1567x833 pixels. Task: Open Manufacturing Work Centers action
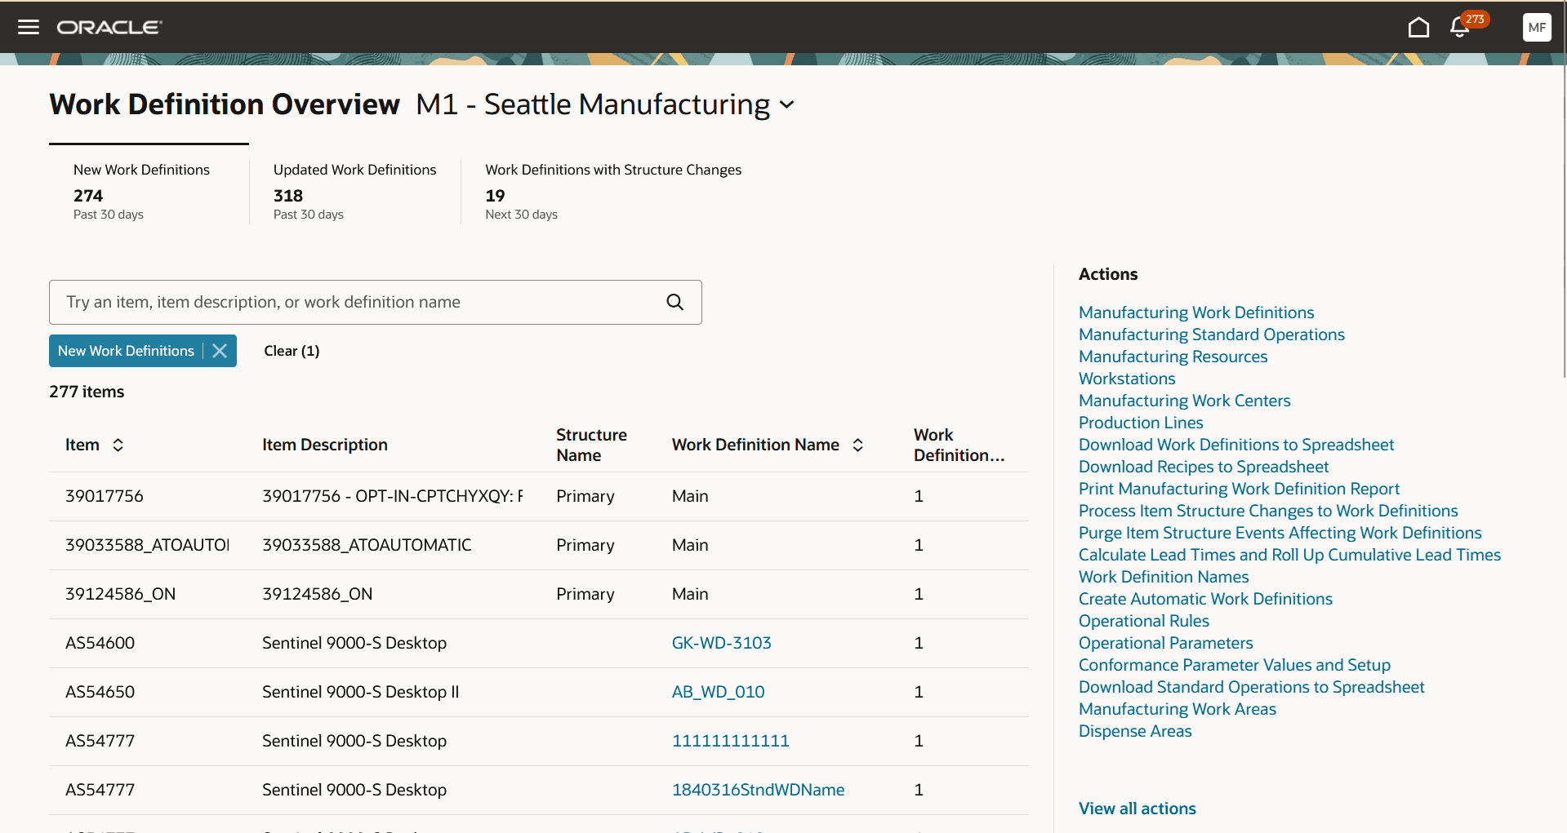pyautogui.click(x=1184, y=401)
